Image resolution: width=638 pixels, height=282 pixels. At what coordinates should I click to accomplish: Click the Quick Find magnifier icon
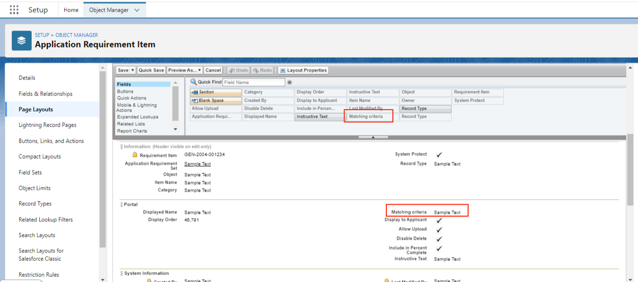(x=193, y=82)
